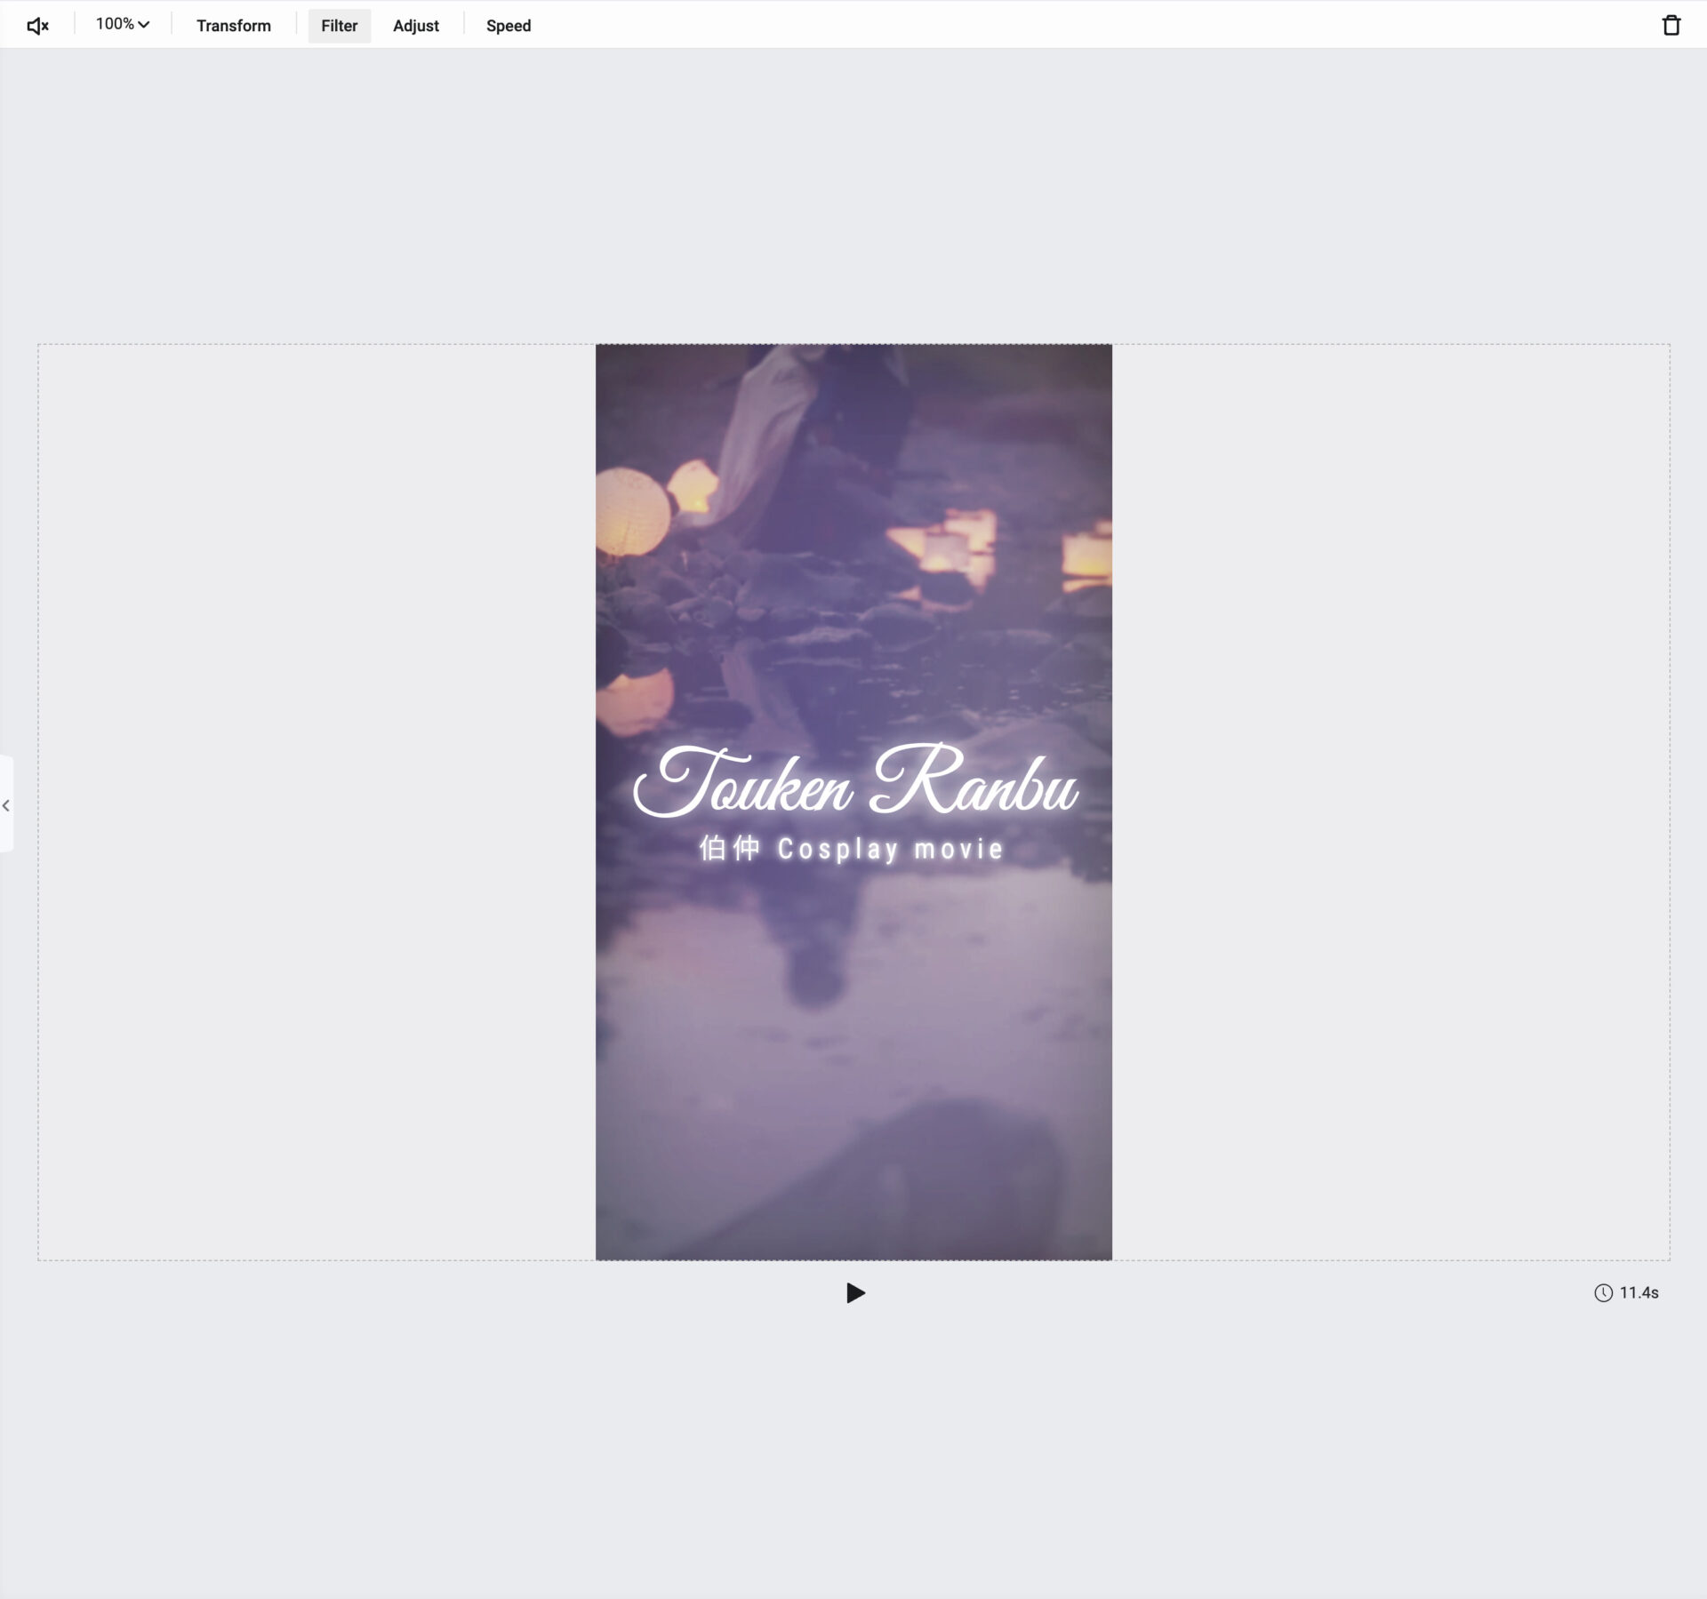Select the Cosplay movie subtitle text
This screenshot has height=1599, width=1707.
(851, 849)
